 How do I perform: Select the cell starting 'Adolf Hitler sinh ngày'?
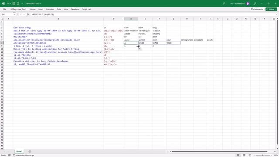pyautogui.click(x=58, y=31)
